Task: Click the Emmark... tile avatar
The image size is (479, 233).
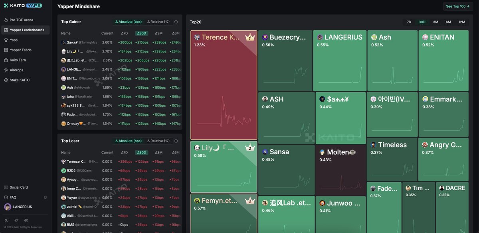Action: (x=426, y=99)
